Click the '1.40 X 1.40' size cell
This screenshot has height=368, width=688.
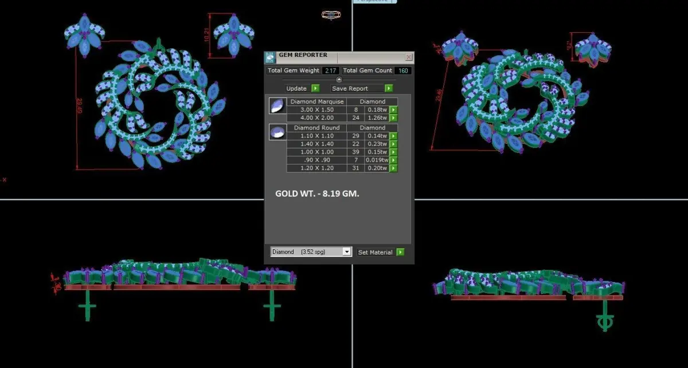point(316,144)
